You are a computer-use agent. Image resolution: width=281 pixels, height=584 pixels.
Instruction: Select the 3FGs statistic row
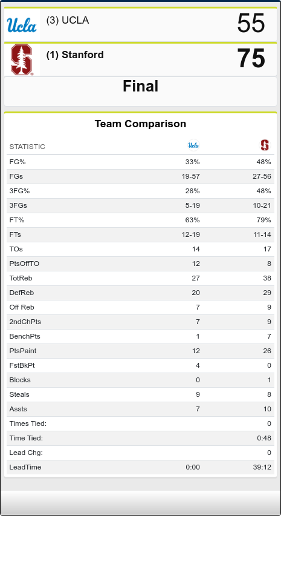click(140, 205)
